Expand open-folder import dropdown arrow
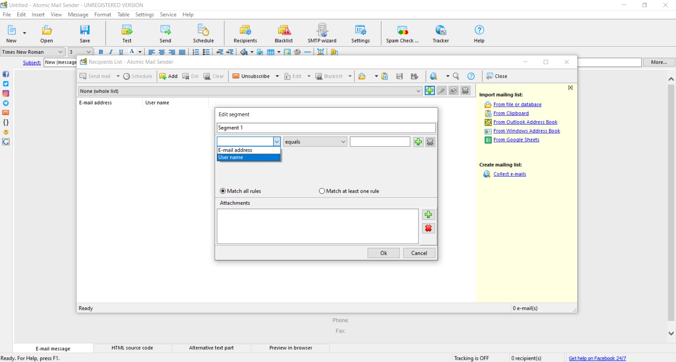The height and width of the screenshot is (362, 676). pyautogui.click(x=376, y=76)
